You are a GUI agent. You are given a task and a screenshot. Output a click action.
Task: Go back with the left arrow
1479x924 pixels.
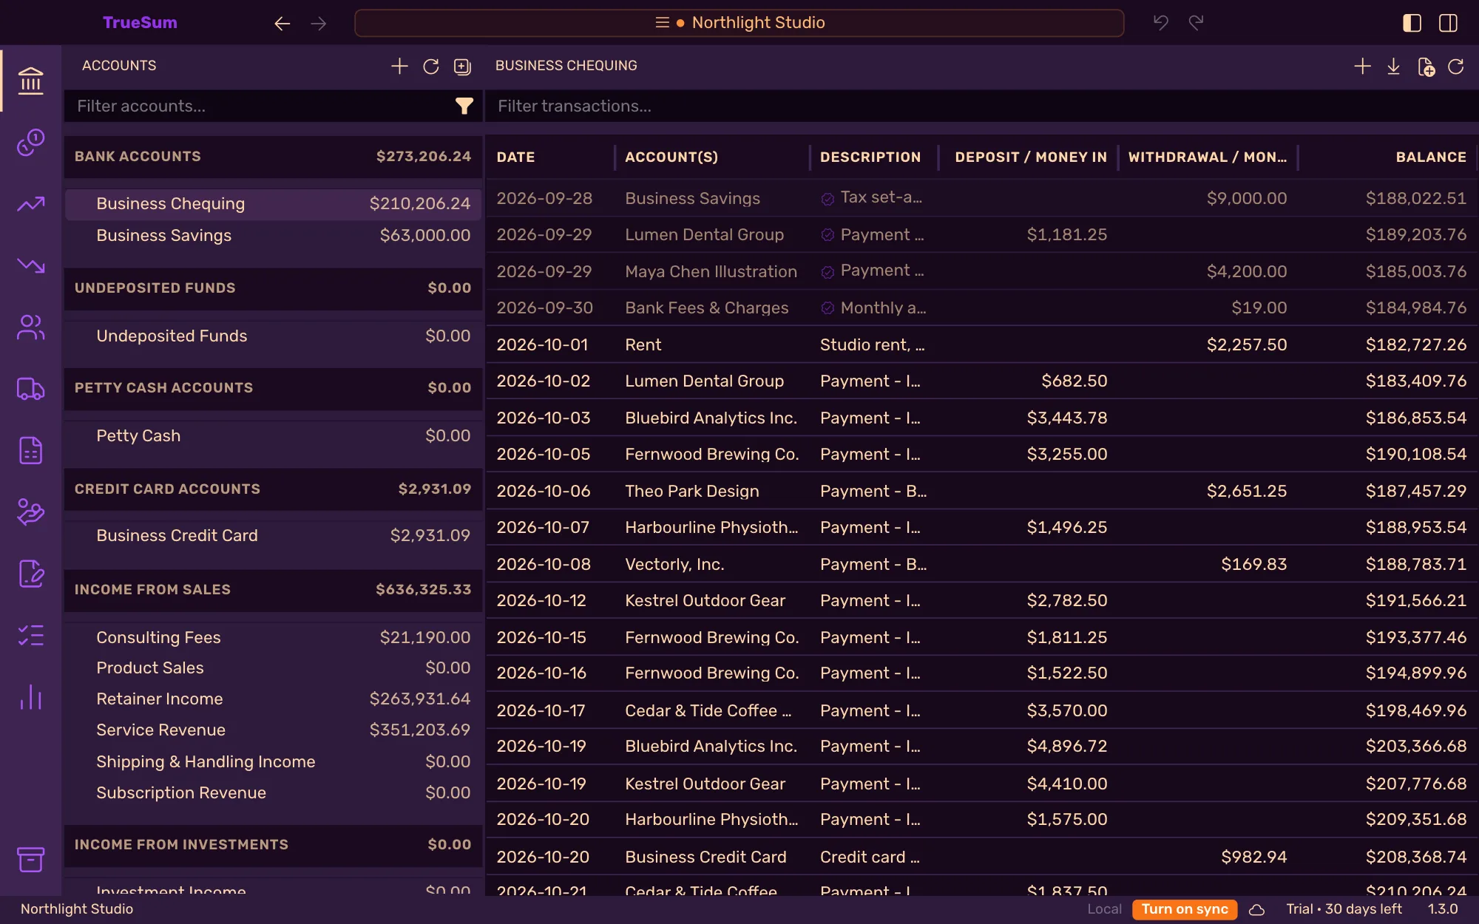tap(282, 24)
